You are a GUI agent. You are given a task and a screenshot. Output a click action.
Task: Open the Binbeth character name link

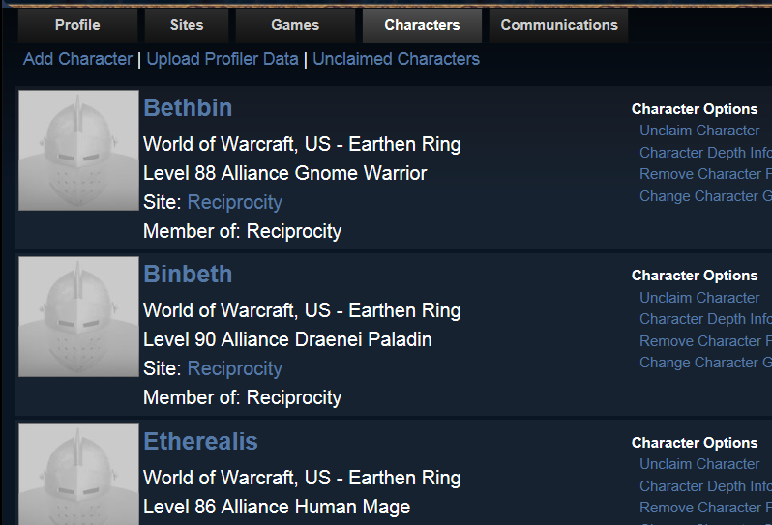(188, 274)
